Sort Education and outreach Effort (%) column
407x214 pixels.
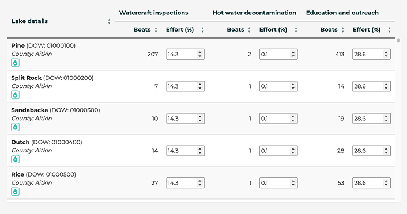(389, 30)
